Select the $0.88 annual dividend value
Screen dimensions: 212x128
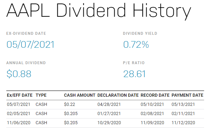click(19, 74)
